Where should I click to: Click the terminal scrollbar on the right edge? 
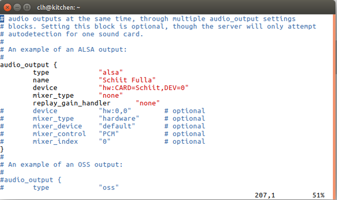(335, 107)
